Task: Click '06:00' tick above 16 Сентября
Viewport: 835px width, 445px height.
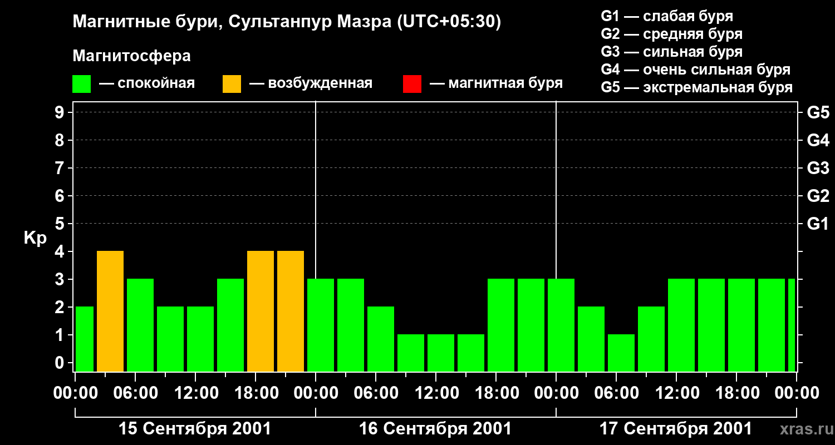Action: (376, 393)
